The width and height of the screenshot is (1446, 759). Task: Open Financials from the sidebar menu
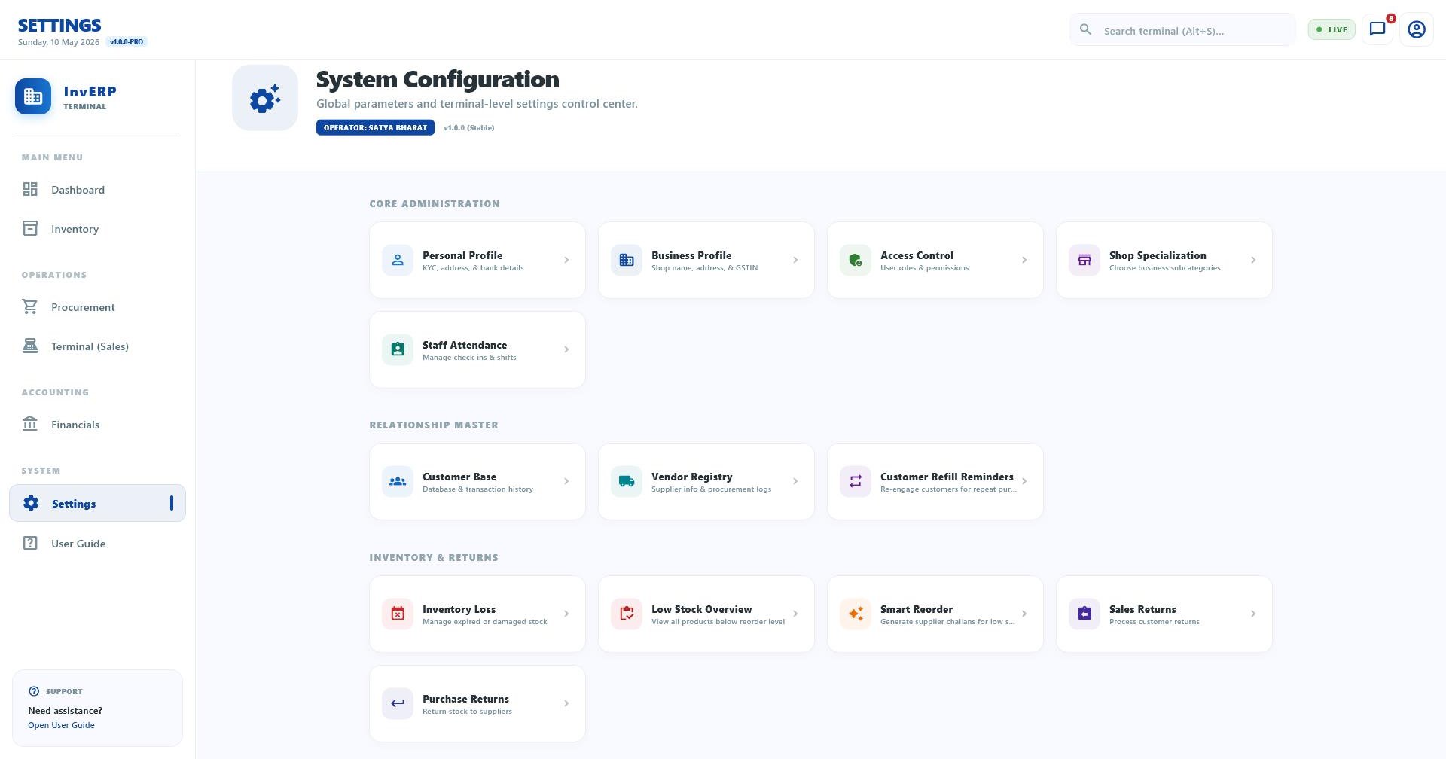97,425
